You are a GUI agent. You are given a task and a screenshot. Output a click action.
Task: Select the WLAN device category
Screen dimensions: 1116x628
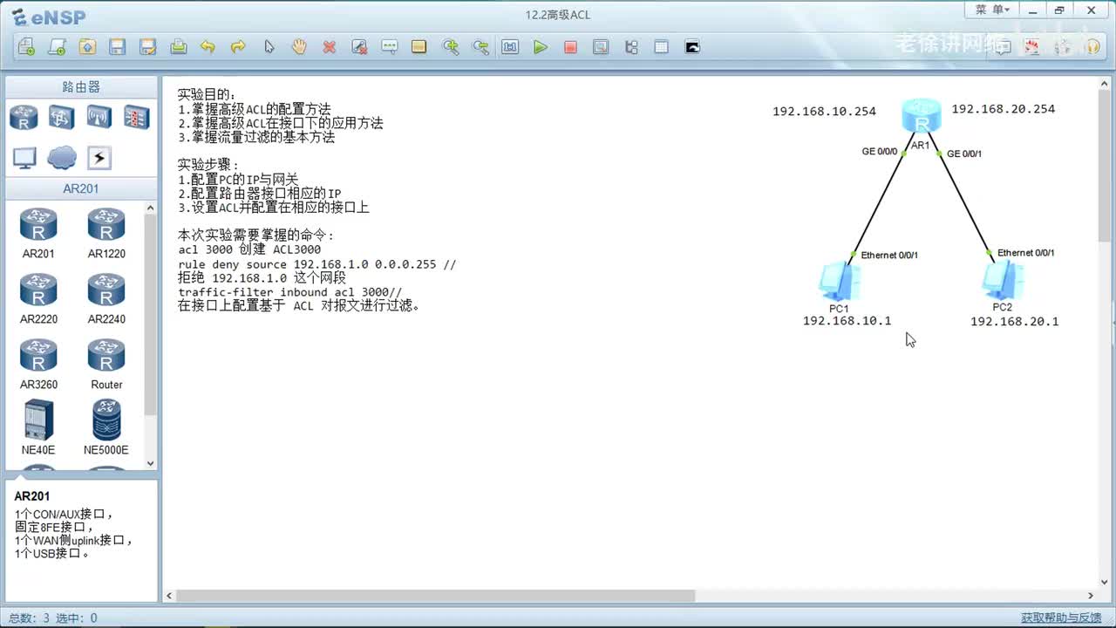coord(99,117)
